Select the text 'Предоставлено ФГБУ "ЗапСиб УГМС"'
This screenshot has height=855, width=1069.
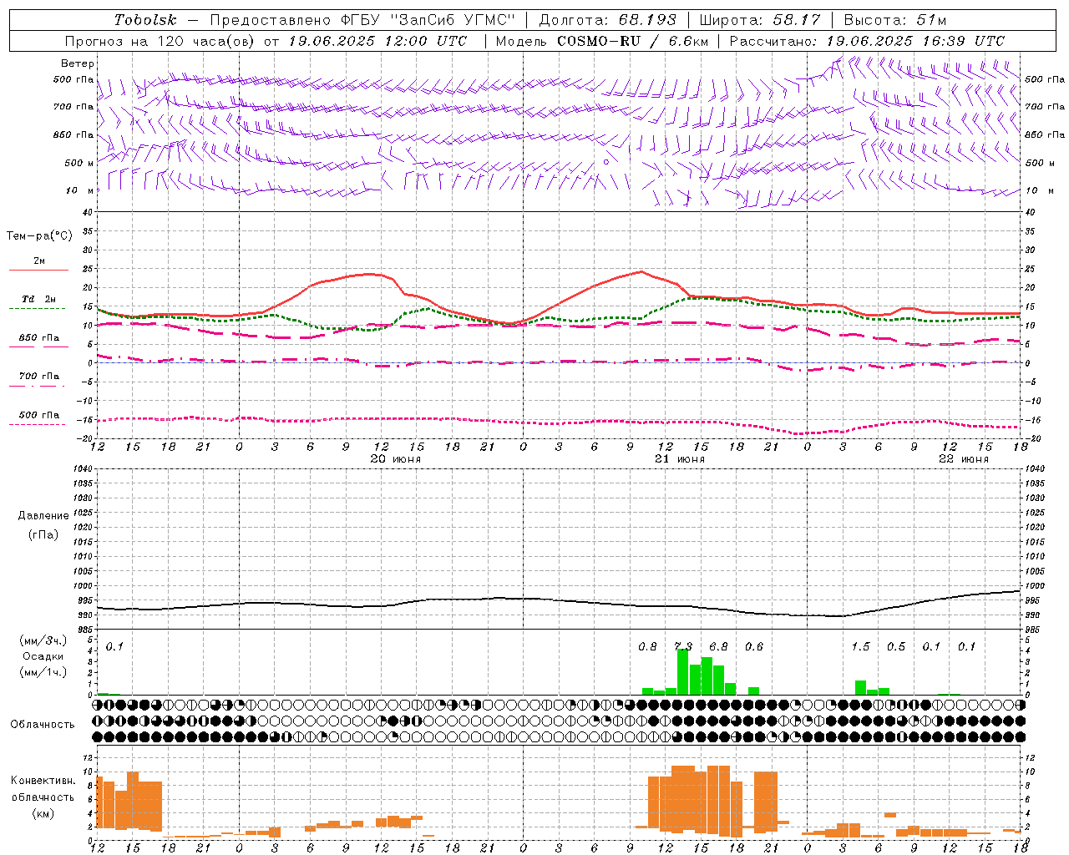click(362, 19)
